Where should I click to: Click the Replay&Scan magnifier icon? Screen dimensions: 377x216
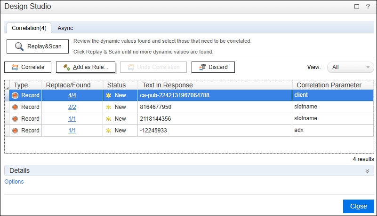[x=19, y=46]
